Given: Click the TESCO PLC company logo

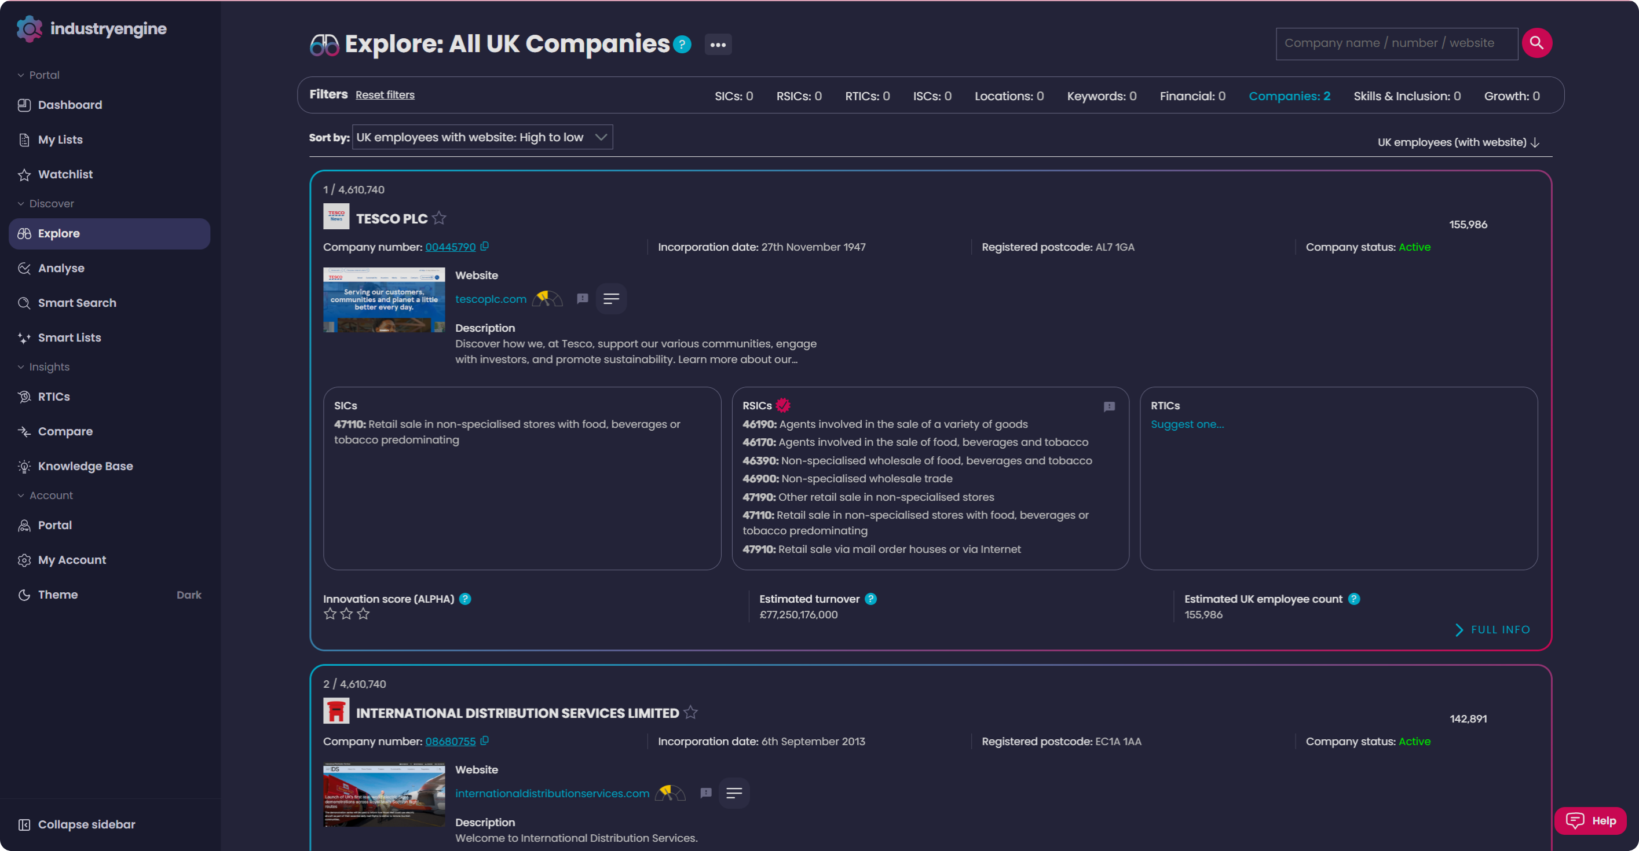Looking at the screenshot, I should [x=336, y=217].
